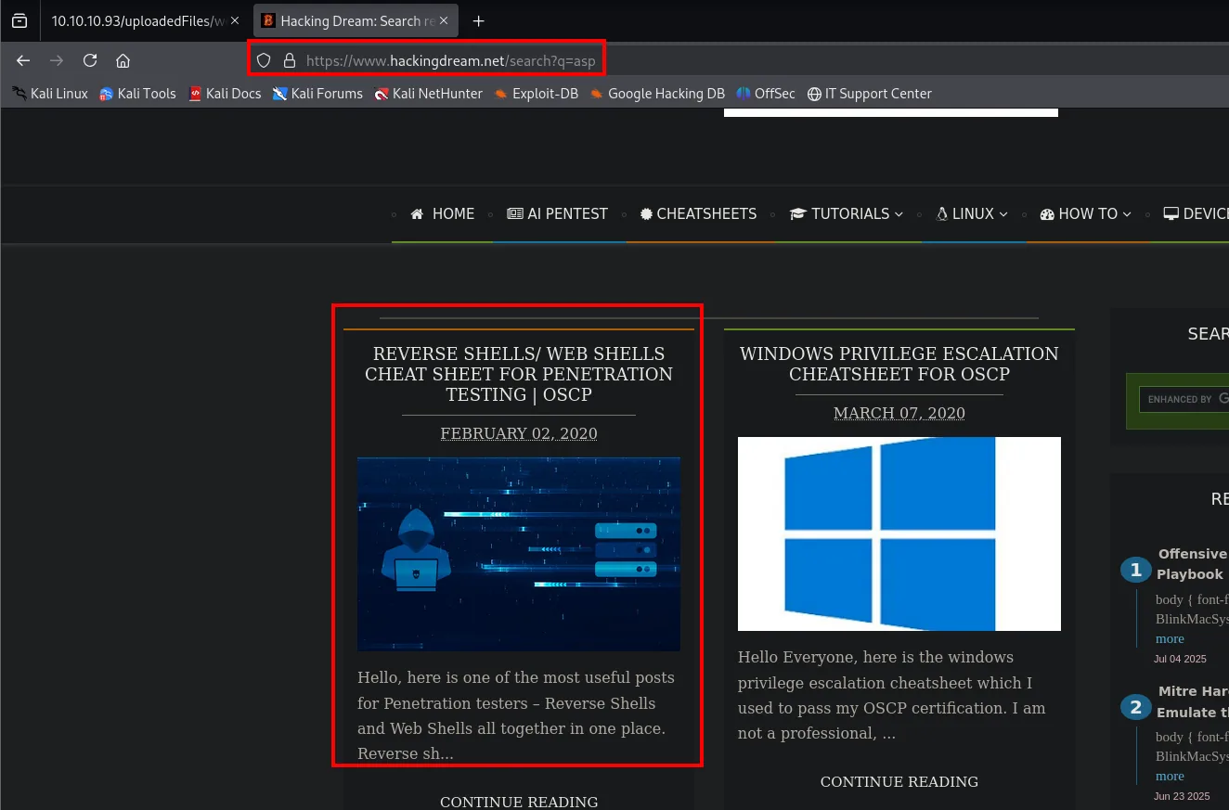Open the hooded hacker post thumbnail
The image size is (1229, 810).
coord(519,554)
